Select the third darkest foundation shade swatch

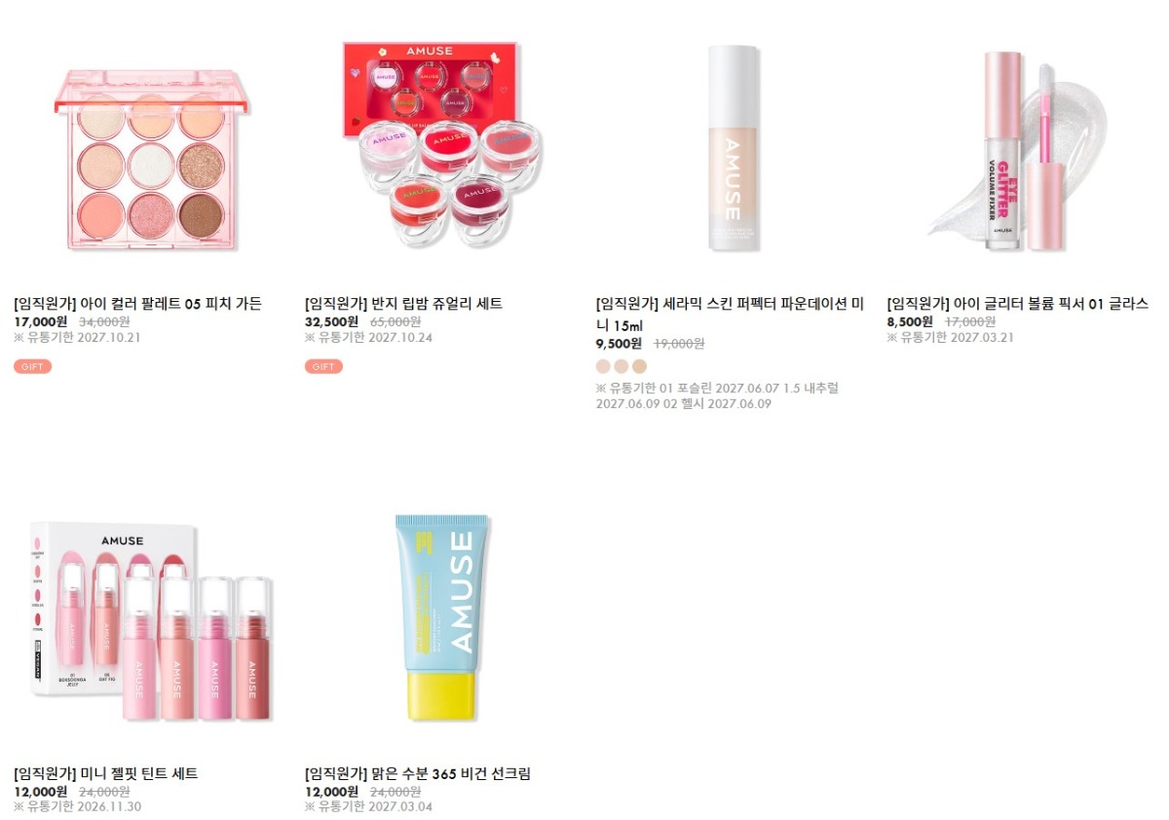(639, 366)
